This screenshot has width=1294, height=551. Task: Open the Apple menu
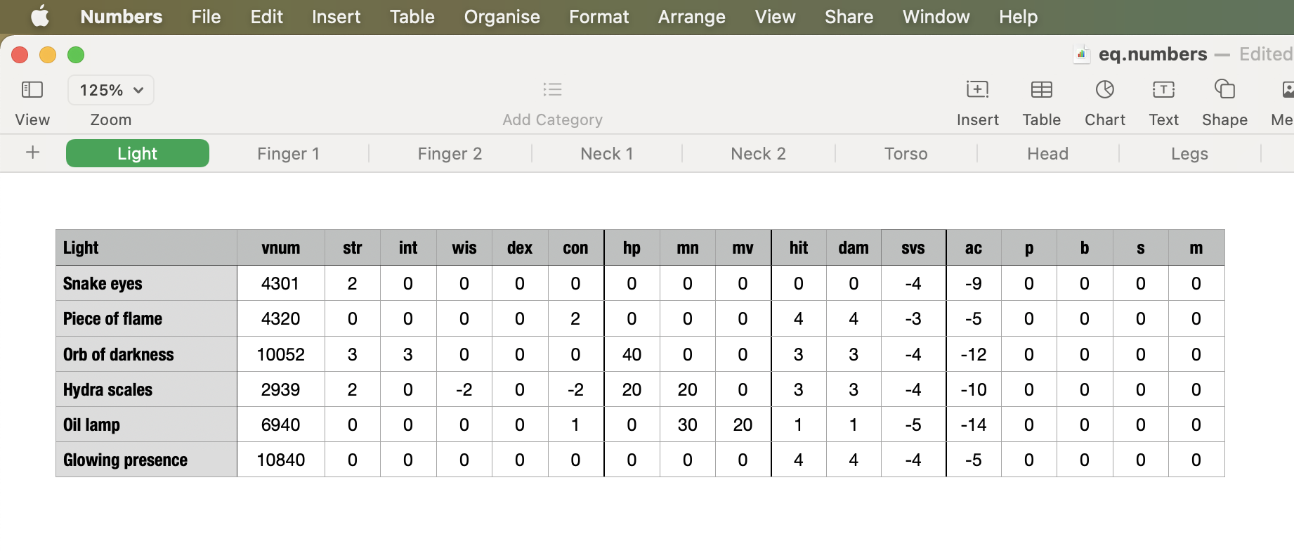click(40, 17)
